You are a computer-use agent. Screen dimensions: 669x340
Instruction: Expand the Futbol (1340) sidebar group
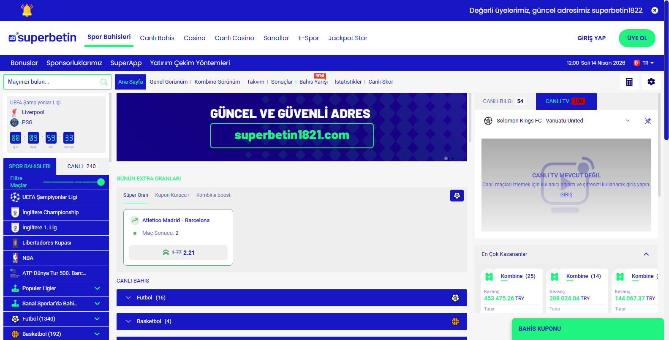pos(97,319)
